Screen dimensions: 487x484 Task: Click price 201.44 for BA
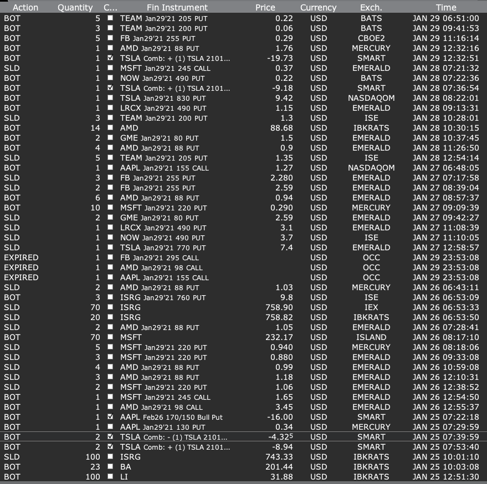click(x=279, y=467)
